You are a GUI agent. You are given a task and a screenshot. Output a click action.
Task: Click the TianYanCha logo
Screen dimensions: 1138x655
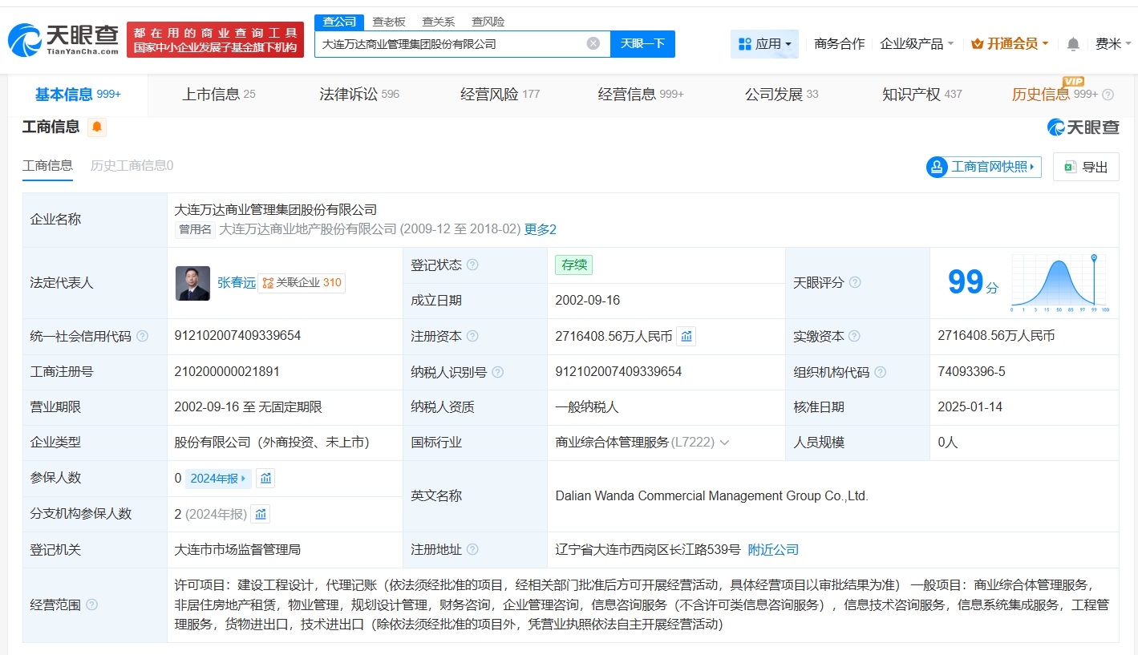coord(63,39)
